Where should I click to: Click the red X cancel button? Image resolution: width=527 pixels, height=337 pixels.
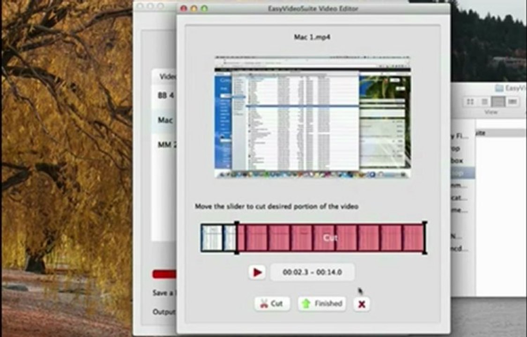[362, 304]
